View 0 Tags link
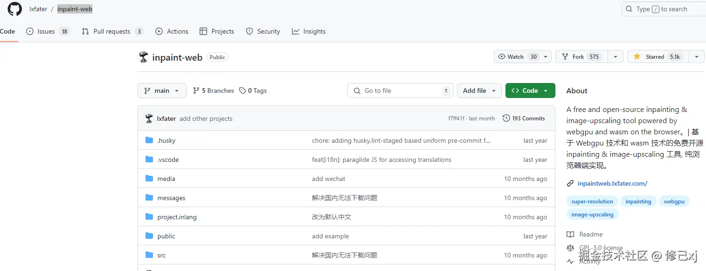The height and width of the screenshot is (271, 706). pos(253,90)
